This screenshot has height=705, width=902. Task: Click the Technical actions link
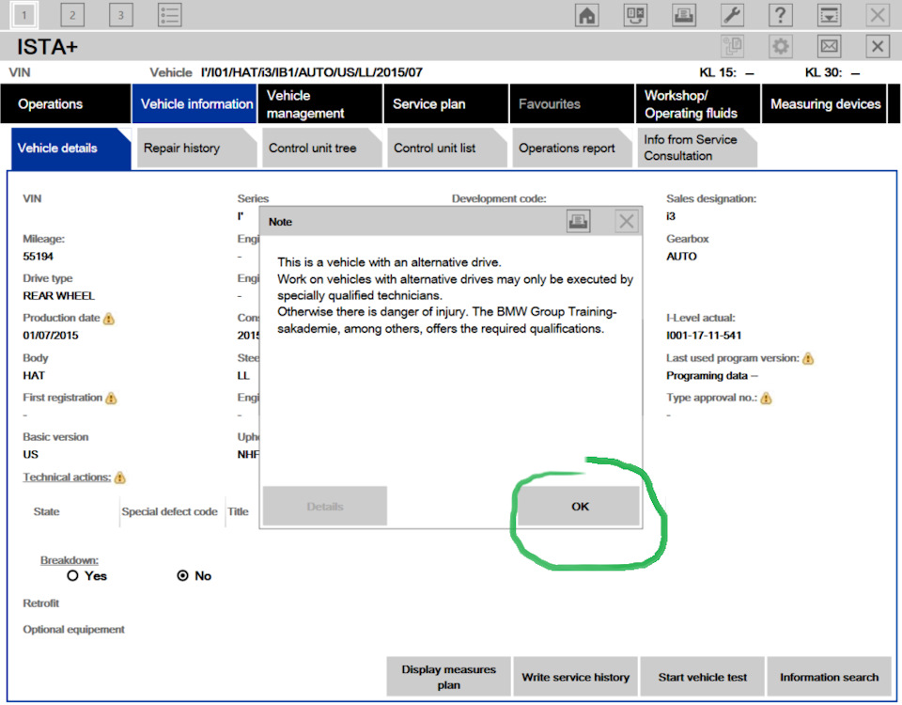(67, 478)
